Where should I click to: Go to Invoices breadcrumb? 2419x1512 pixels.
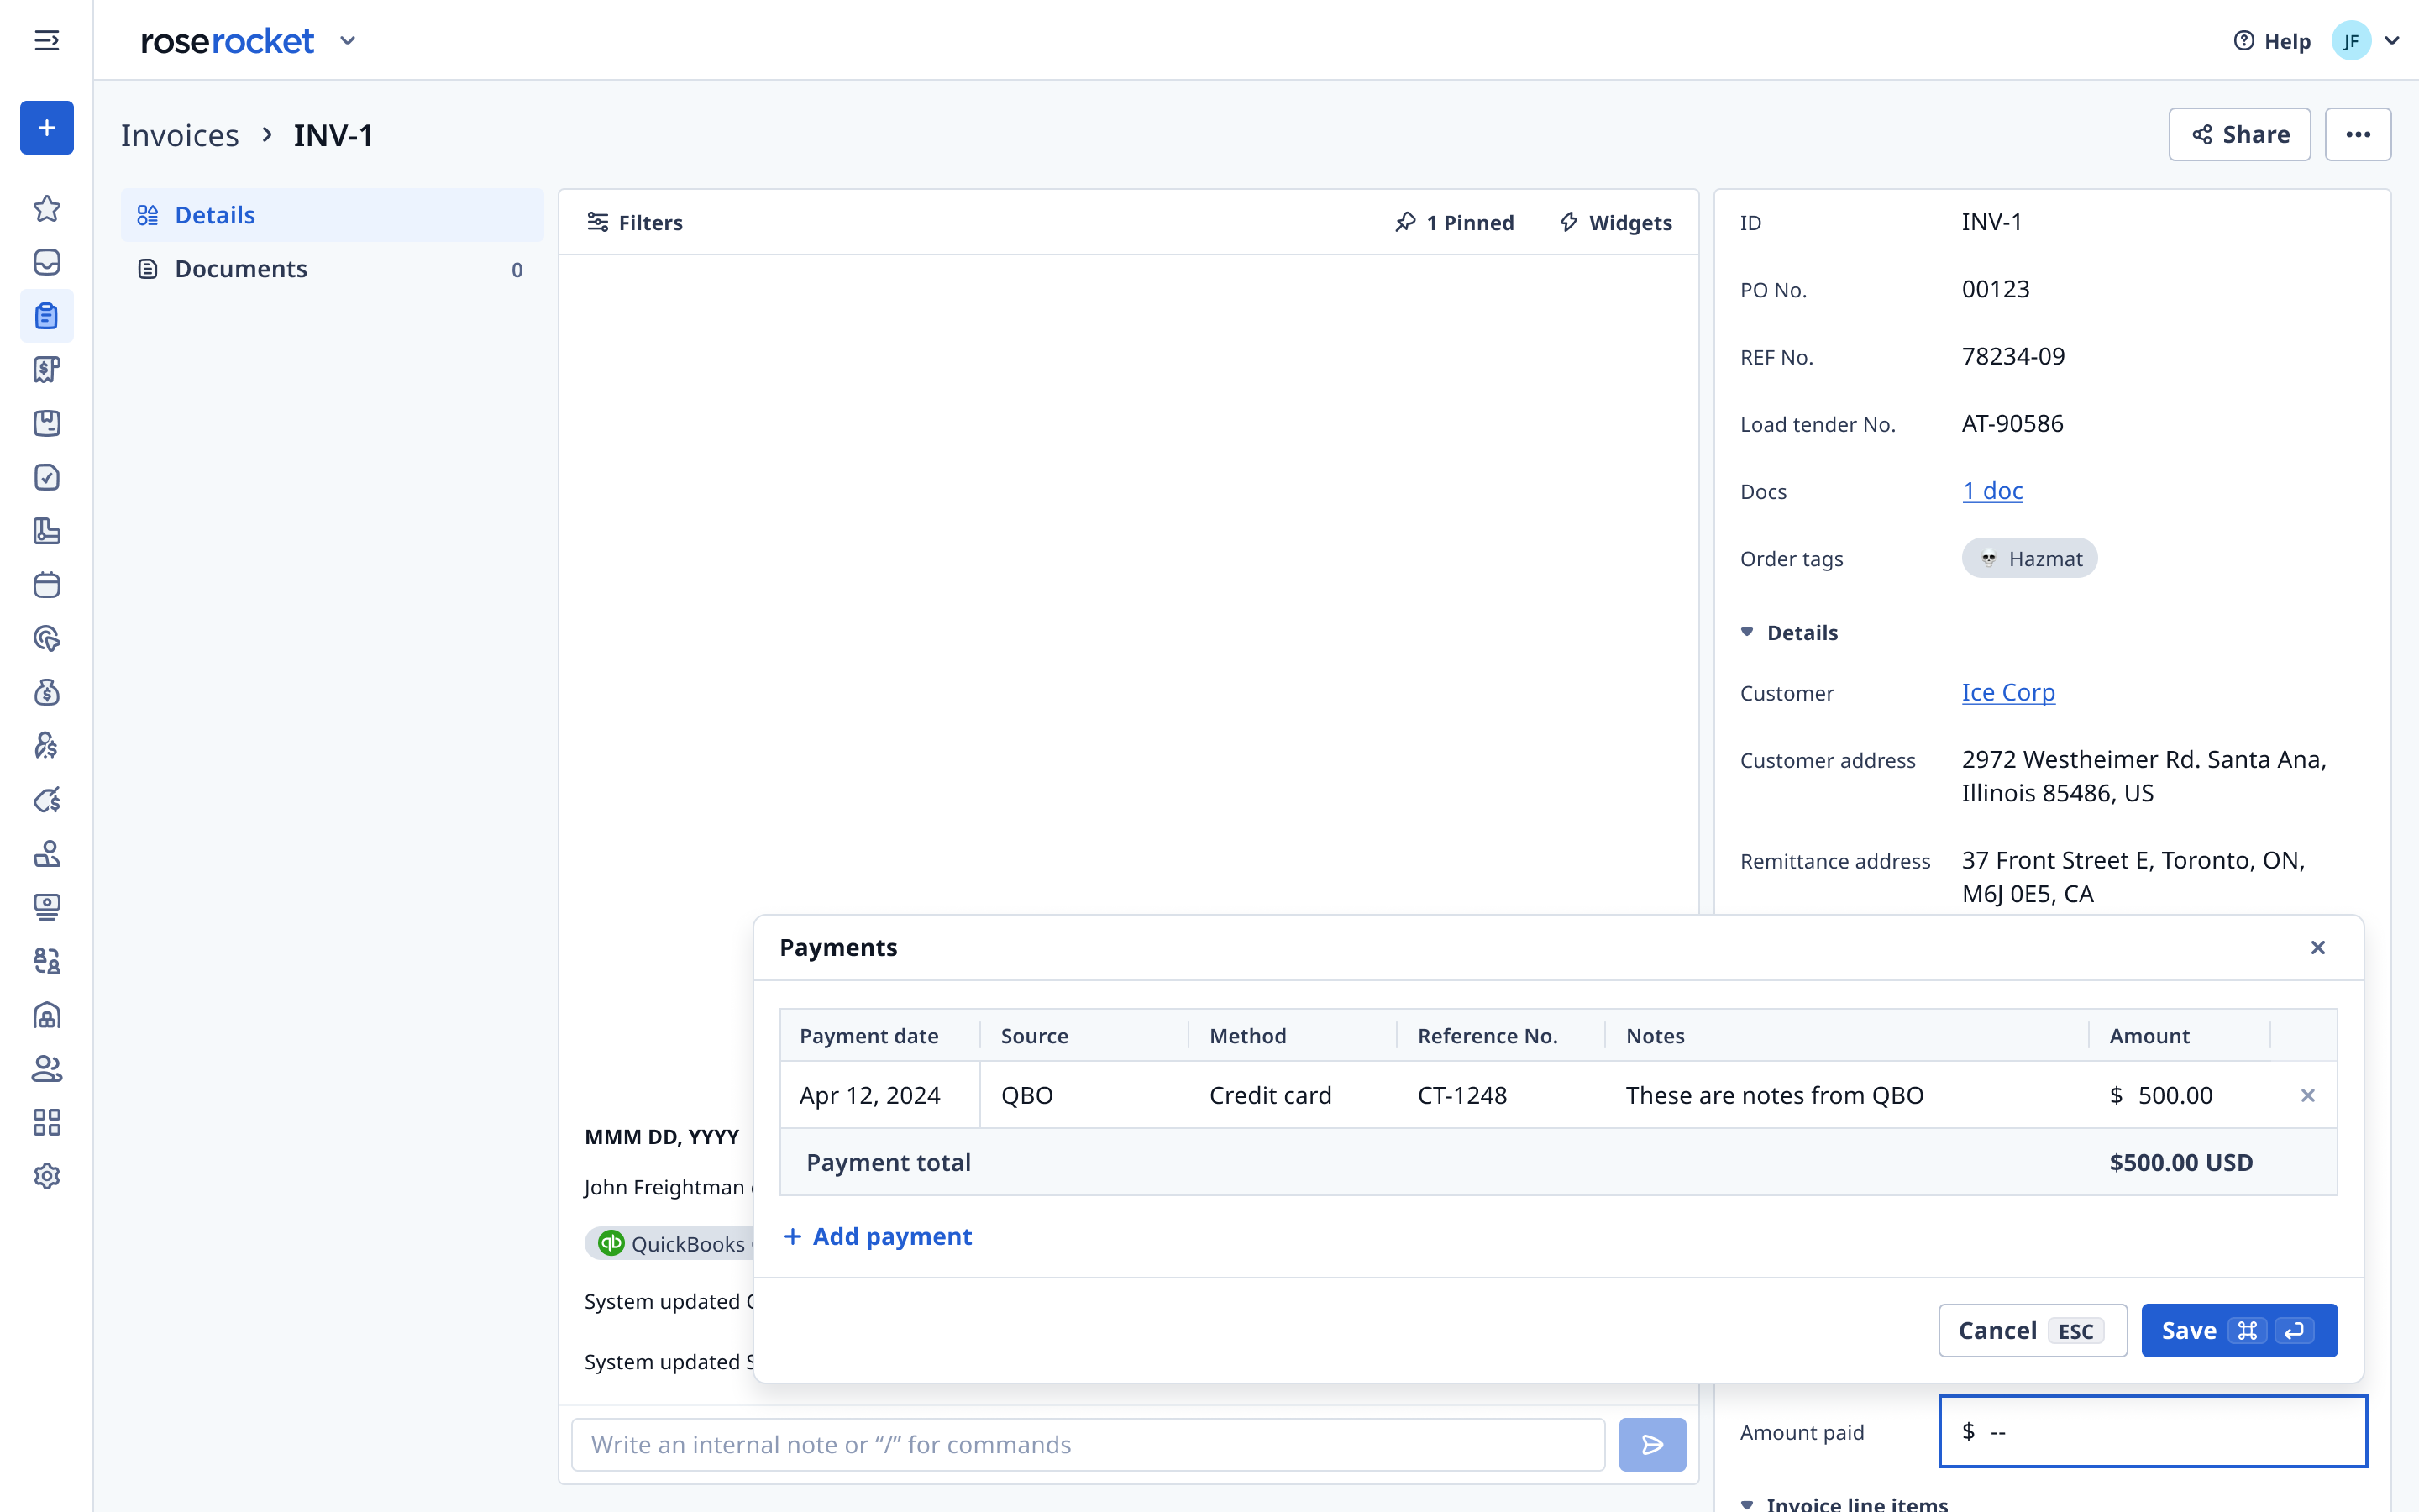[180, 135]
